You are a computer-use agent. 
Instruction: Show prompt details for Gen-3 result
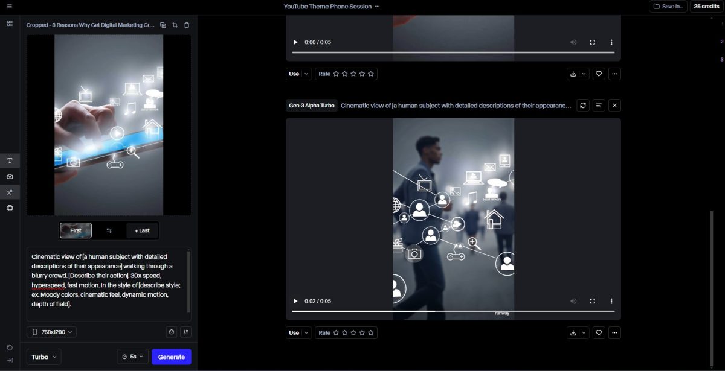599,105
